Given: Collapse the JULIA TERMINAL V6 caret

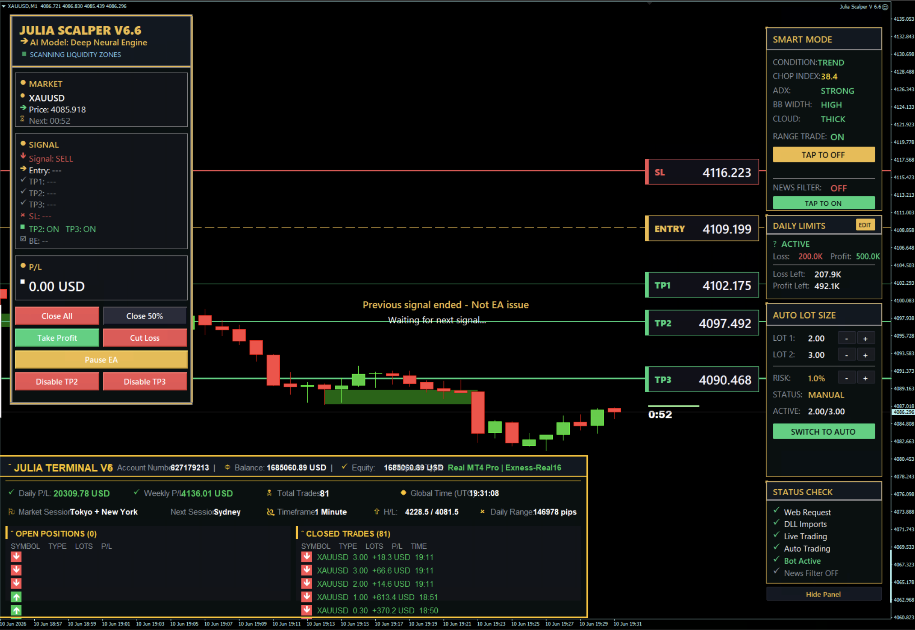Looking at the screenshot, I should pyautogui.click(x=9, y=465).
